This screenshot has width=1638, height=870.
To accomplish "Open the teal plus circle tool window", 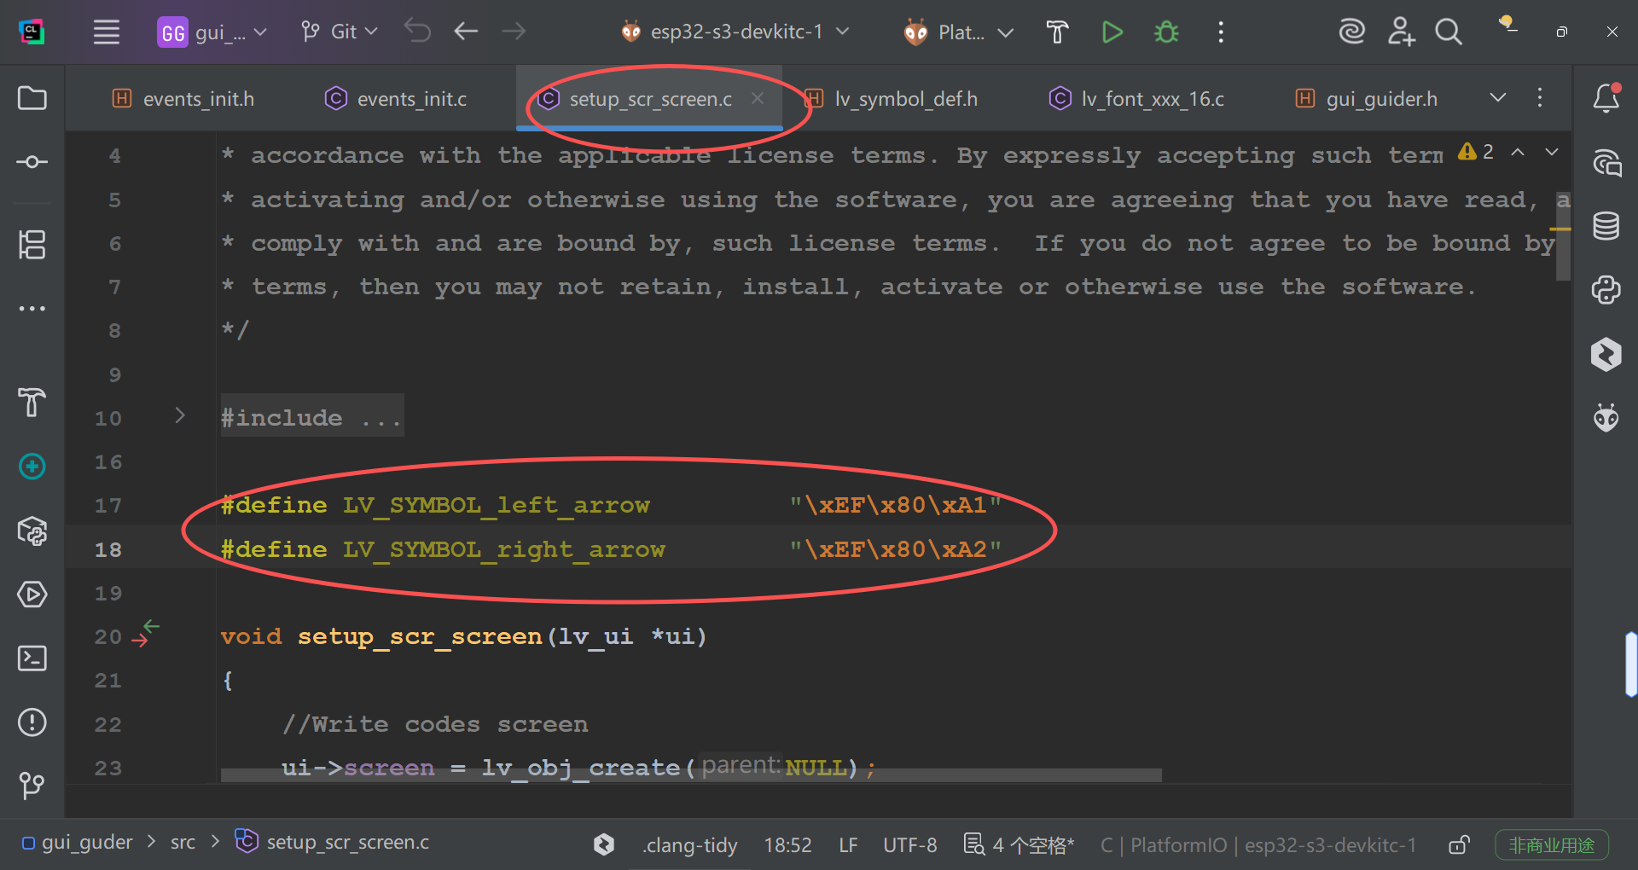I will 32,467.
